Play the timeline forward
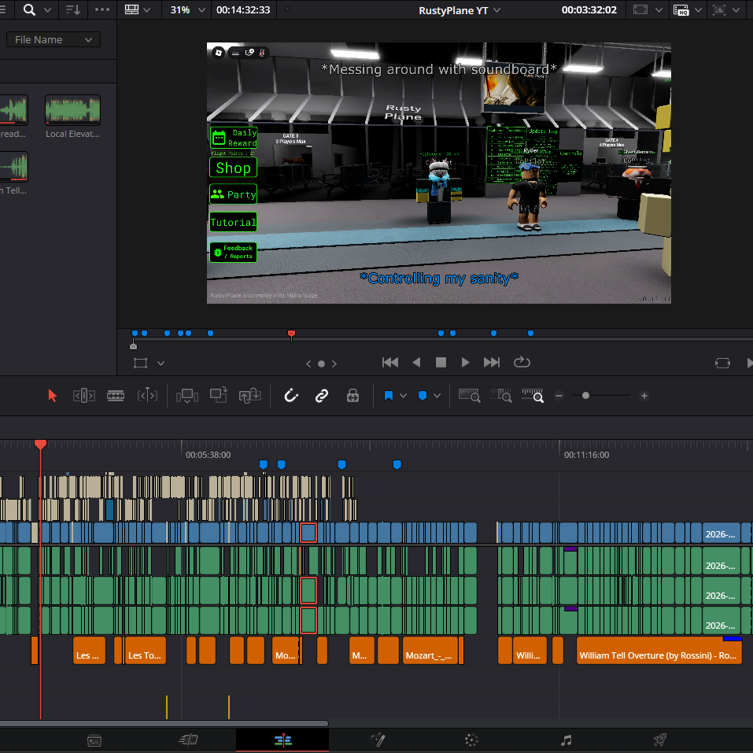Image resolution: width=753 pixels, height=753 pixels. (x=465, y=362)
